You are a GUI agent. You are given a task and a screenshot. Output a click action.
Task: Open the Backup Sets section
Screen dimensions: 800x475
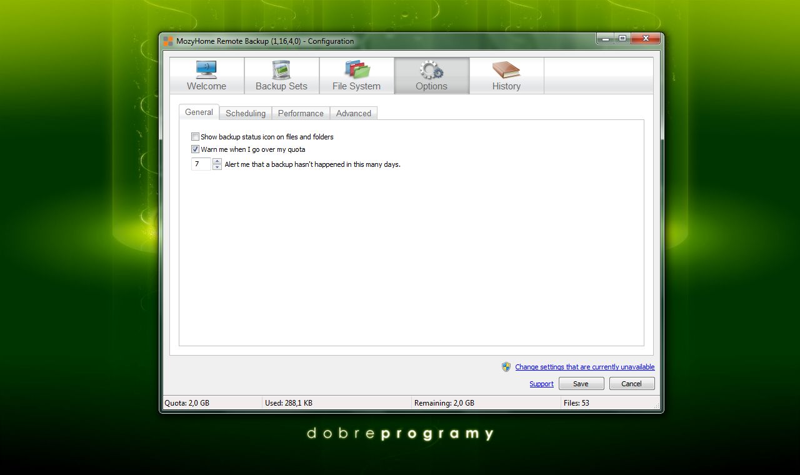click(x=282, y=76)
